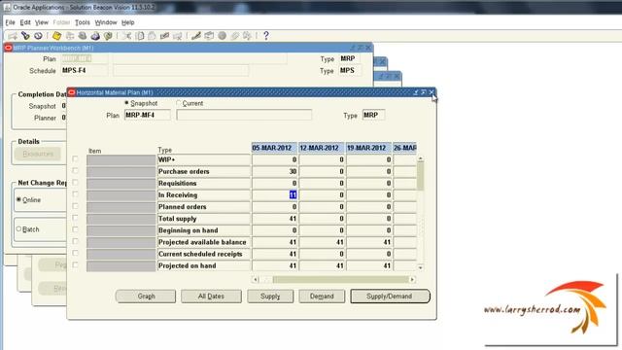Click the Close Form toolbar icon
622x350 pixels.
[108, 36]
